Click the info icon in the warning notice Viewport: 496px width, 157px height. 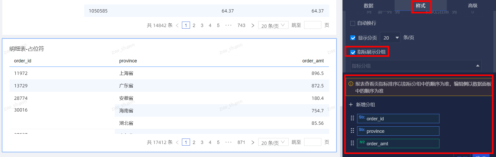point(351,84)
